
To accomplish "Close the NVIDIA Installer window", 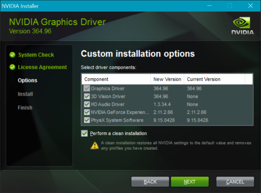I will tap(250, 6).
